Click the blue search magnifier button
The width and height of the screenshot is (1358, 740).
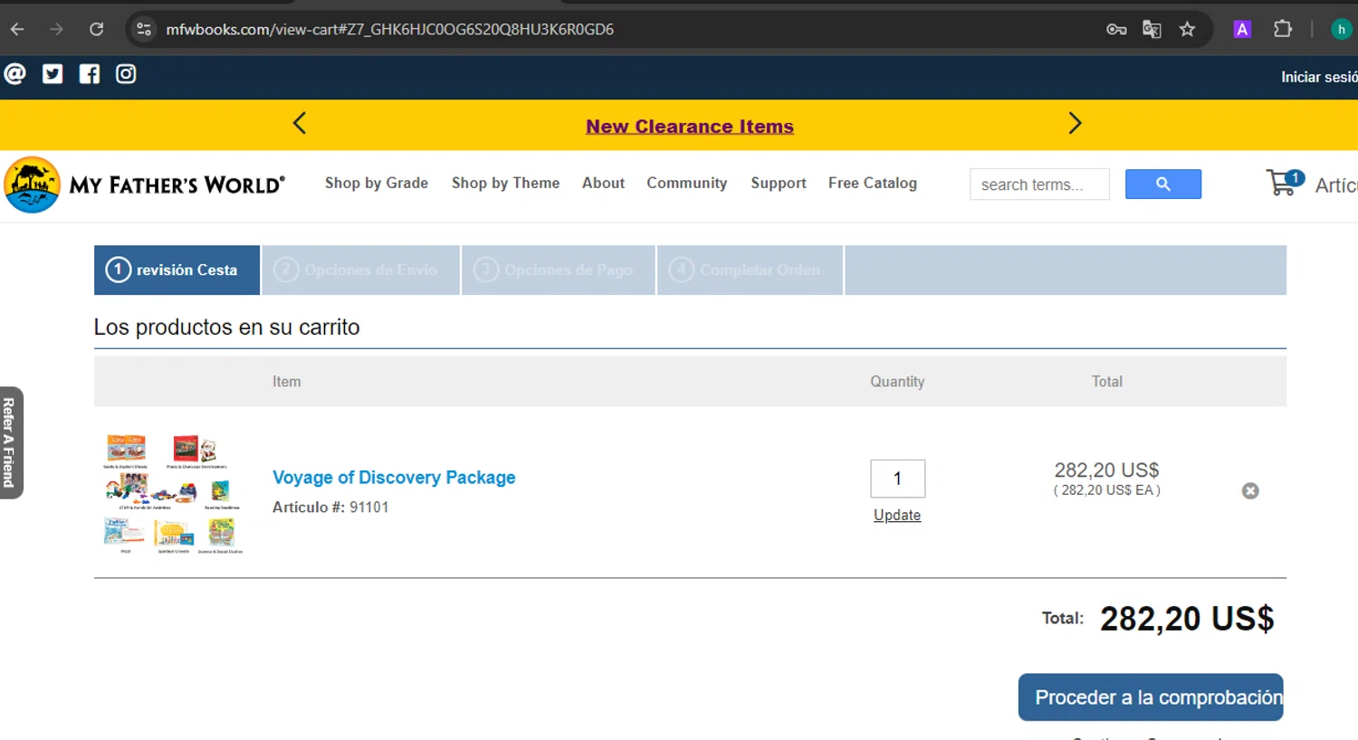pos(1163,184)
